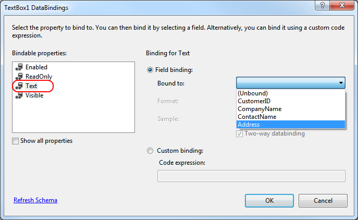Click the Bound to dropdown arrow
The width and height of the screenshot is (358, 220).
coord(340,83)
